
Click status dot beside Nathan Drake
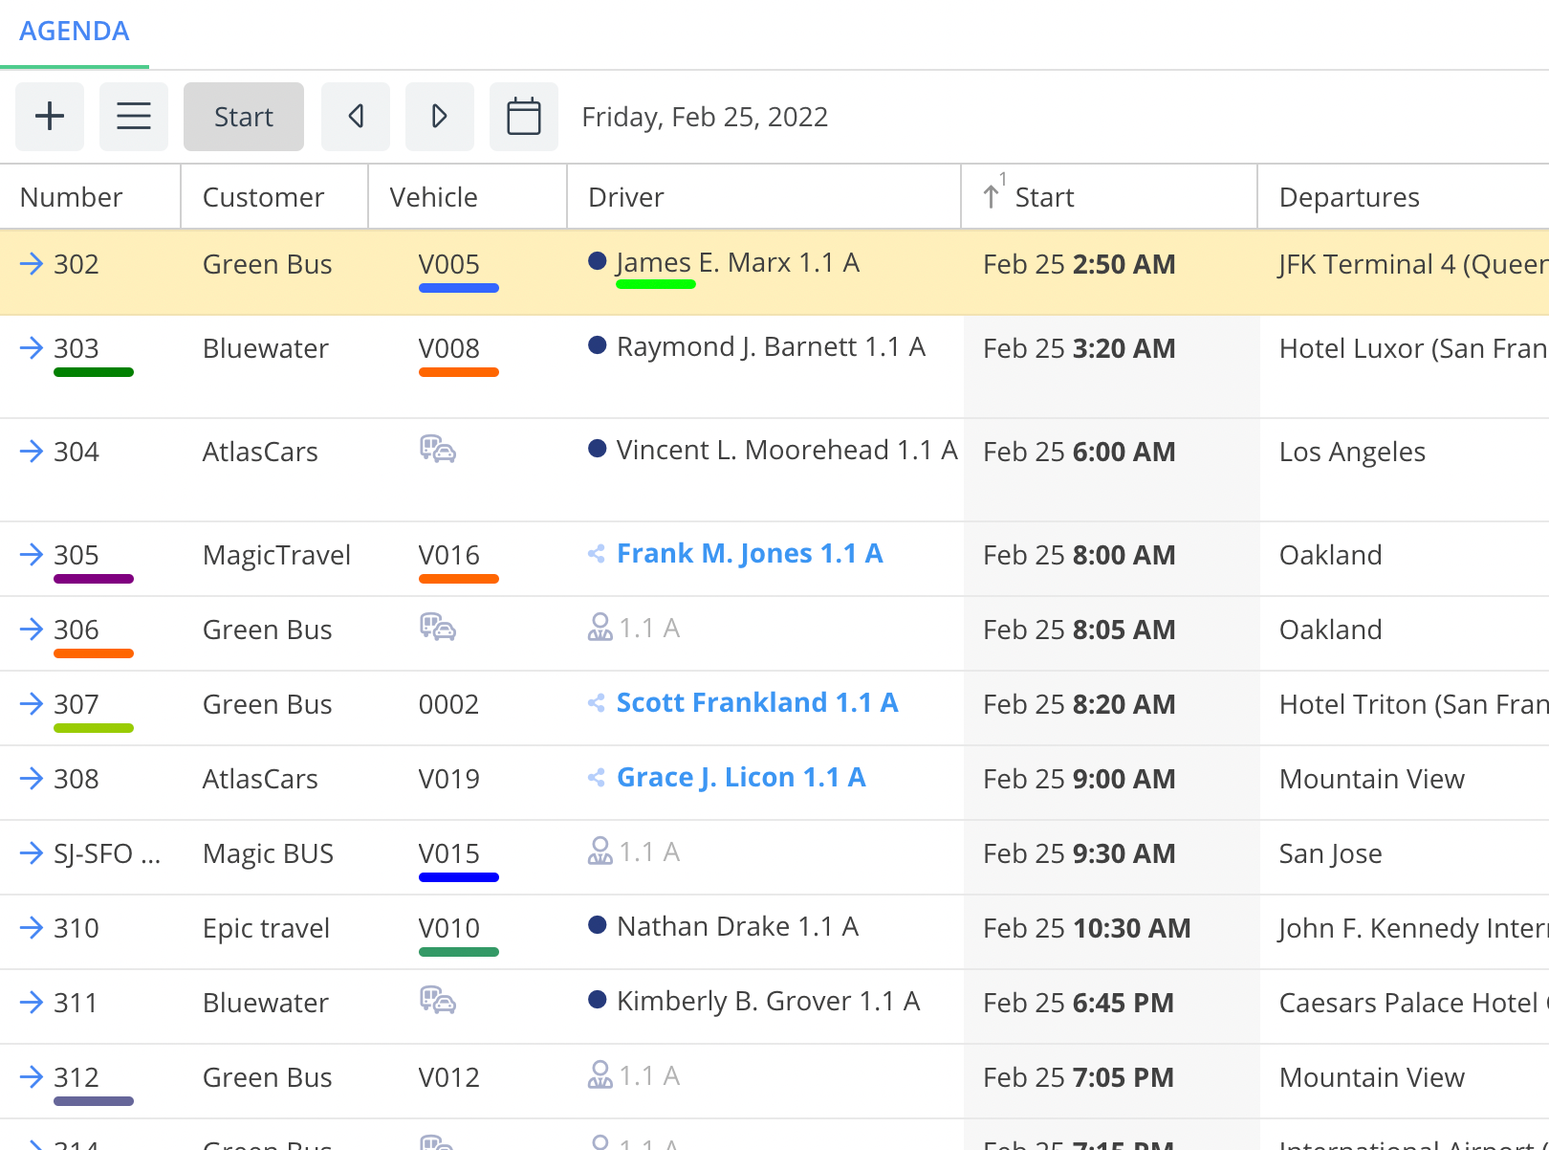pos(598,925)
